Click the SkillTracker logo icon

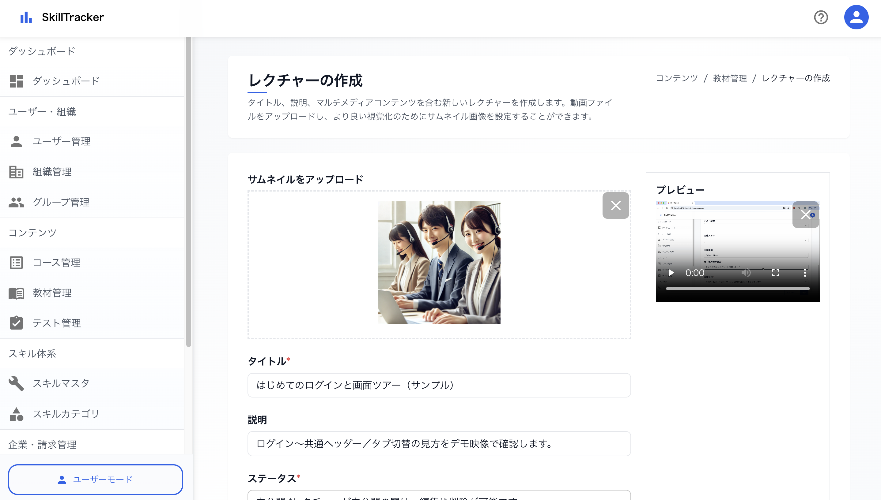click(26, 17)
